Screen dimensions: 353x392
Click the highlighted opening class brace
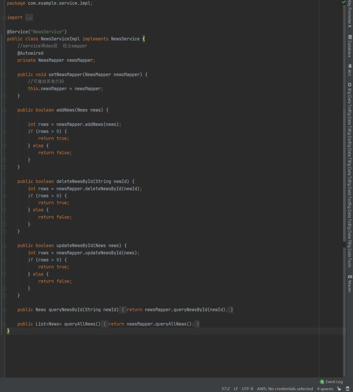(144, 39)
